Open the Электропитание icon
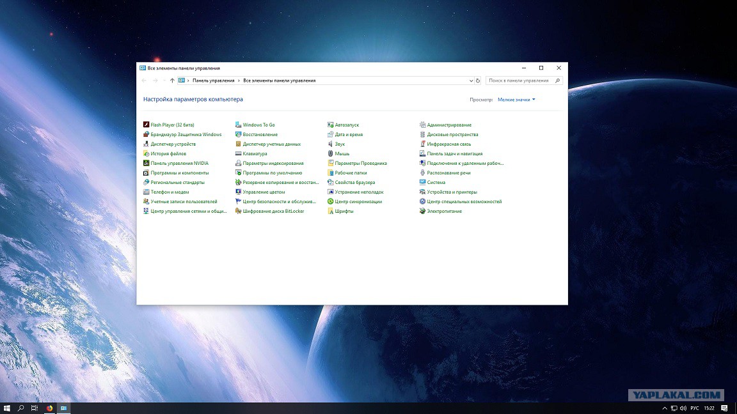 click(422, 211)
